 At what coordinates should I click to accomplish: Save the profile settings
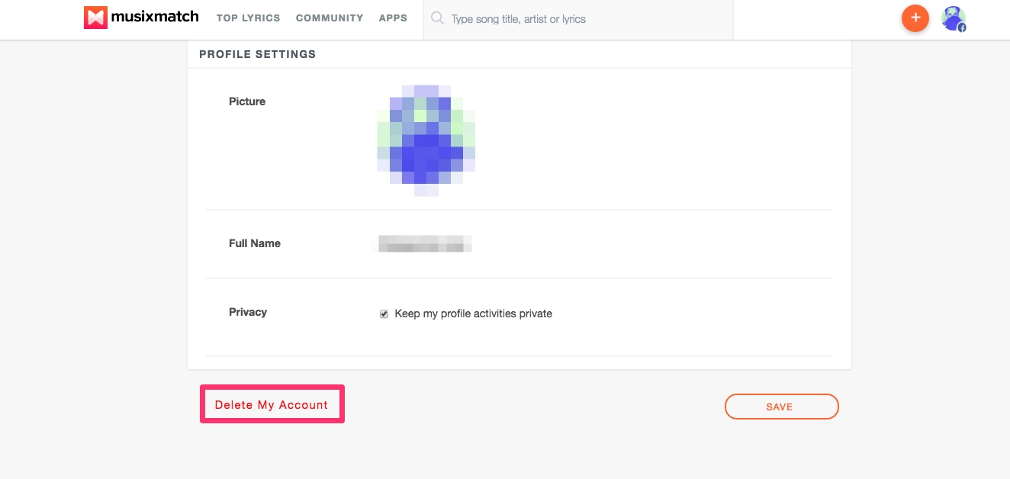pyautogui.click(x=781, y=407)
